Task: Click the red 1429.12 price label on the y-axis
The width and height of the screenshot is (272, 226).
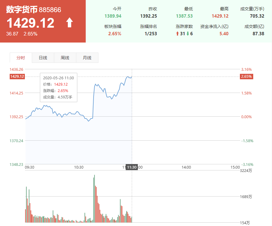Action: tap(17, 77)
